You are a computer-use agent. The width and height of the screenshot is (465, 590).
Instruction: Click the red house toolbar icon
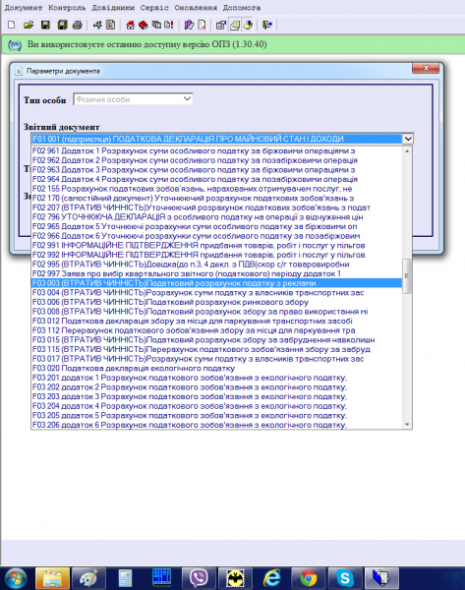pyautogui.click(x=130, y=26)
